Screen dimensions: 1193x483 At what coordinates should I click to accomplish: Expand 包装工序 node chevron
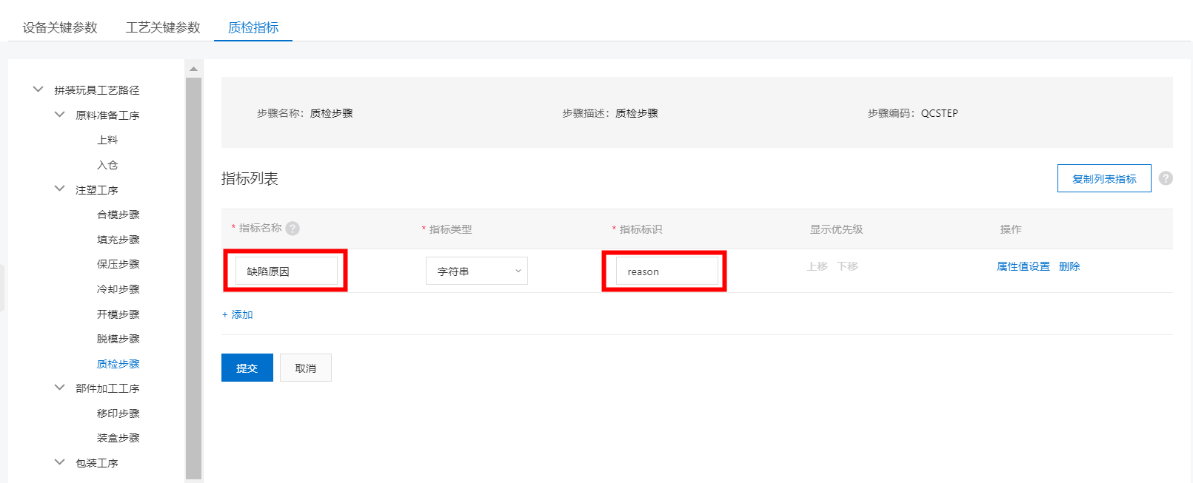(x=60, y=462)
